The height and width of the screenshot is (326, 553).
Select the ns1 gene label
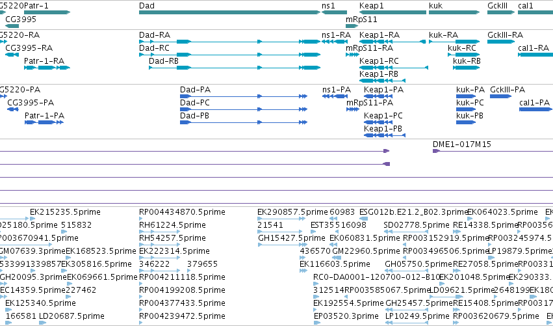point(328,6)
